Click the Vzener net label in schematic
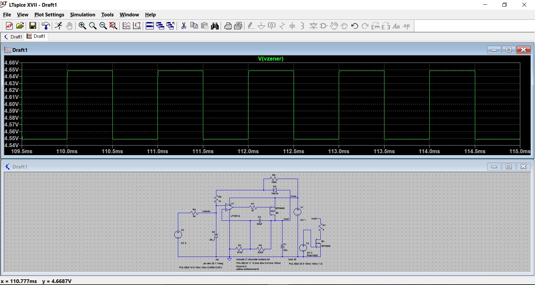Screen dimensions: 535x285 pos(206,211)
